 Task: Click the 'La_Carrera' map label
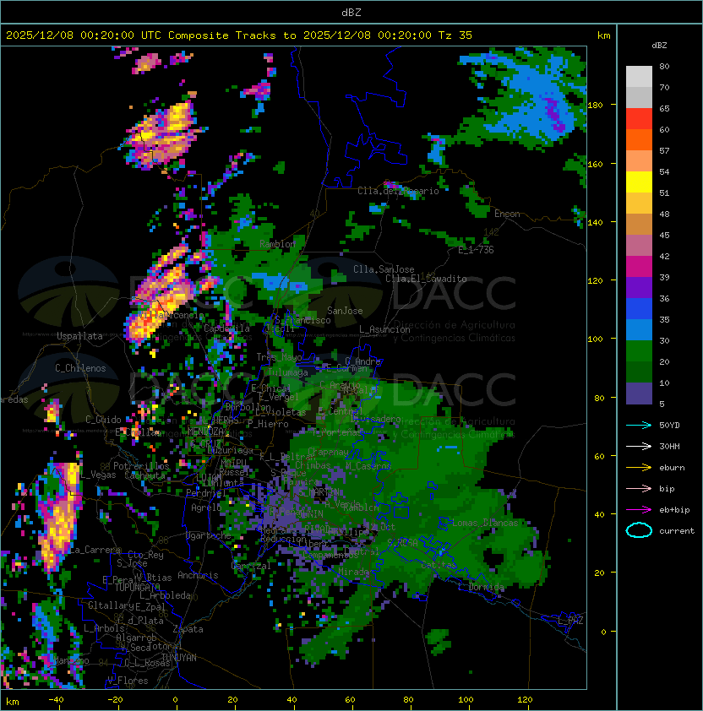(95, 550)
